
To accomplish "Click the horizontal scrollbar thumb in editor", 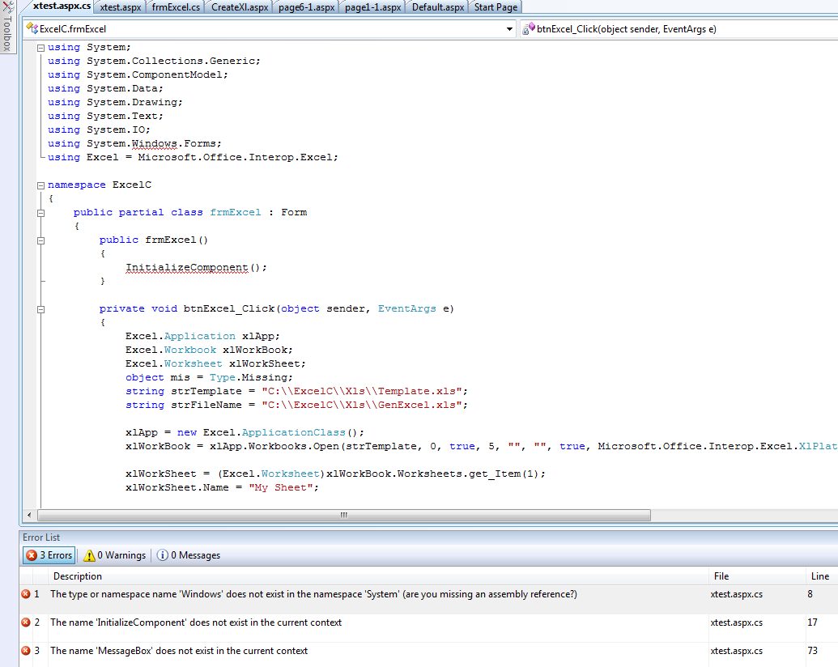I will 343,515.
